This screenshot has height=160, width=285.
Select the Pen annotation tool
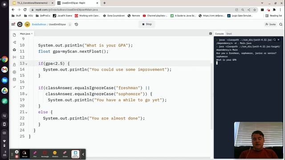(35, 154)
